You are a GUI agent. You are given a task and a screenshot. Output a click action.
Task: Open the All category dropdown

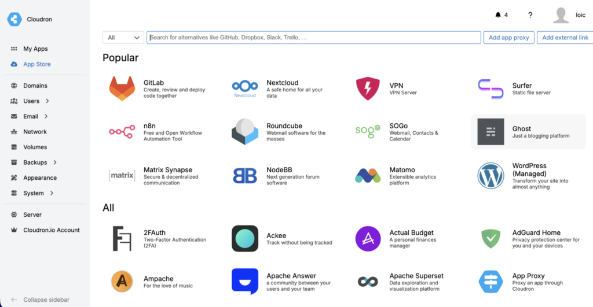click(123, 38)
